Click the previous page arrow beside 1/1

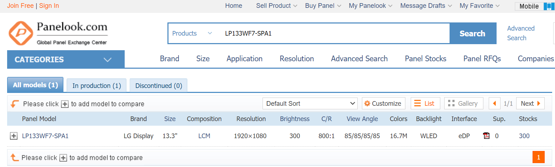(x=494, y=104)
